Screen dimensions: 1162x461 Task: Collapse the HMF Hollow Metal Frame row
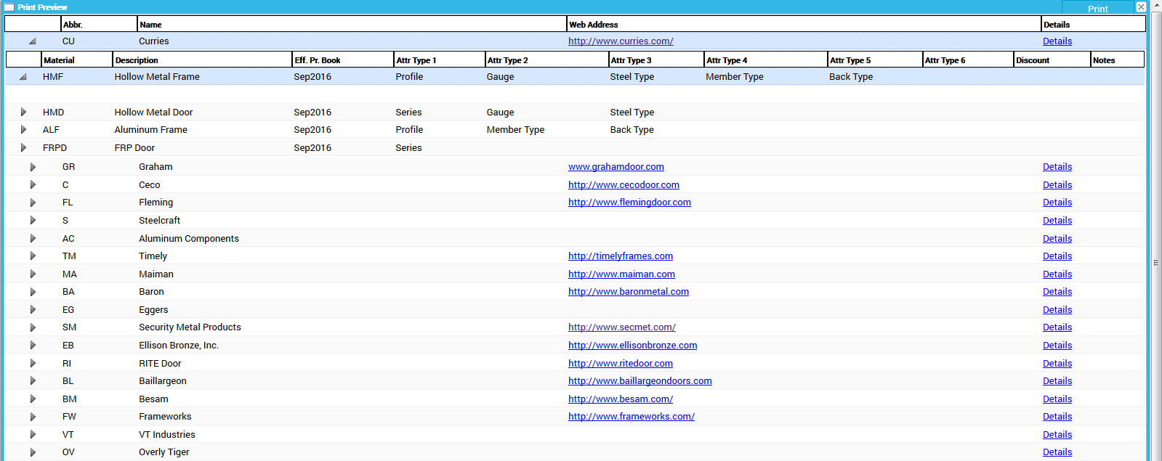click(23, 76)
